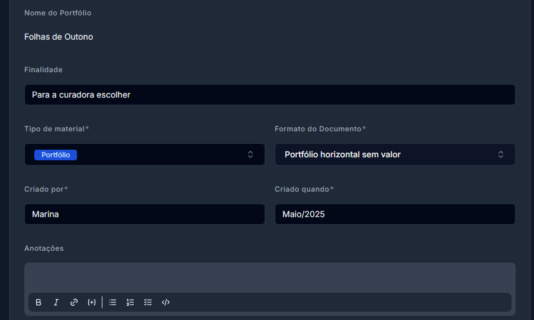
Task: Create a numbered list
Action: (130, 302)
